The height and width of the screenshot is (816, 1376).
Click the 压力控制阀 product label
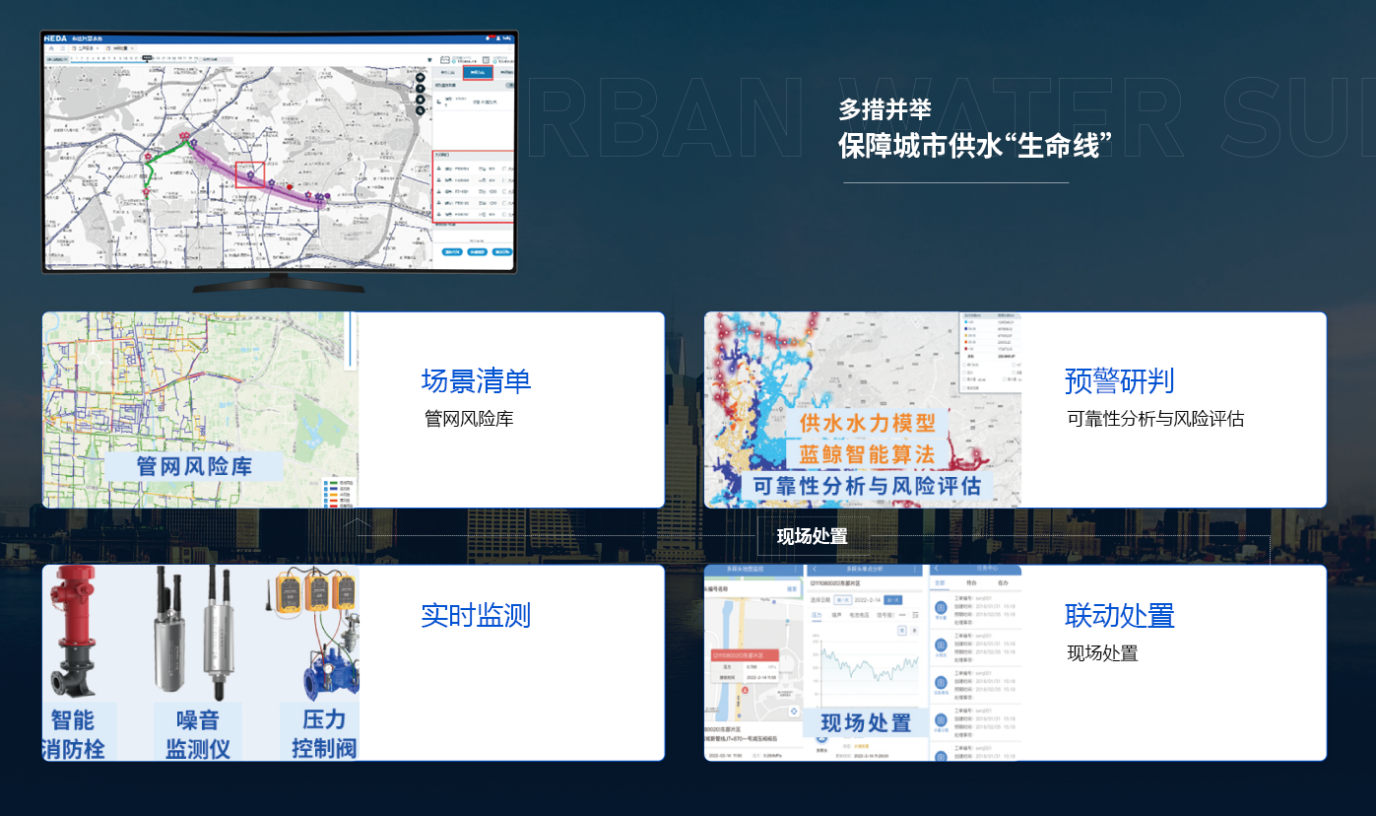coord(323,733)
